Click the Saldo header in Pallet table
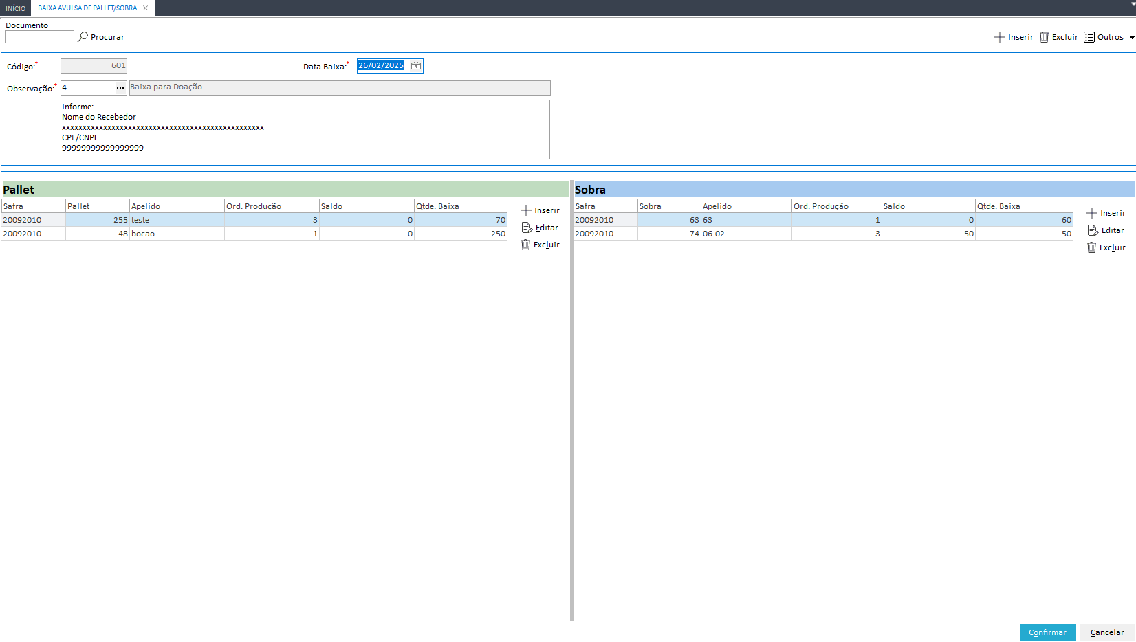Image resolution: width=1136 pixels, height=642 pixels. click(367, 206)
